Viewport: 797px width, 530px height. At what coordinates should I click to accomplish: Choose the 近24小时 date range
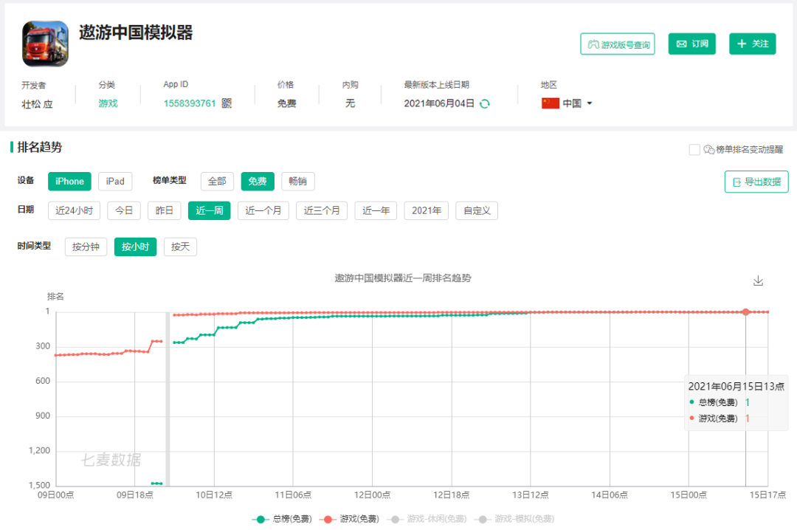coord(75,210)
